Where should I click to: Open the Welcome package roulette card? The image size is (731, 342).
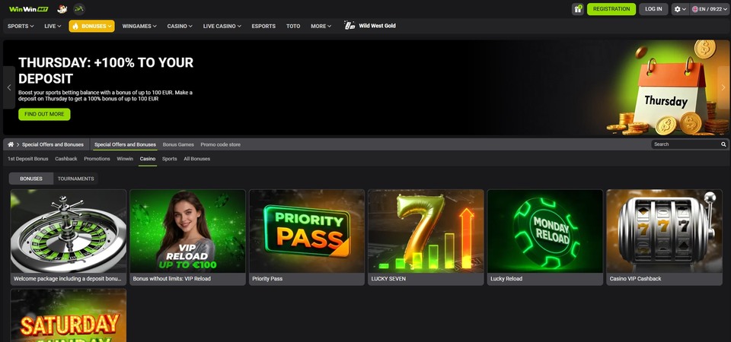(x=69, y=231)
